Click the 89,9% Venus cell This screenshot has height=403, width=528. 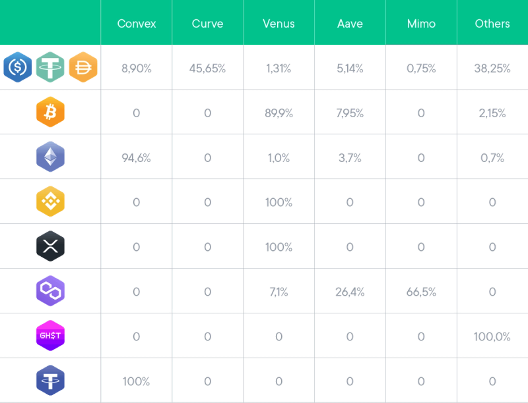(x=279, y=113)
